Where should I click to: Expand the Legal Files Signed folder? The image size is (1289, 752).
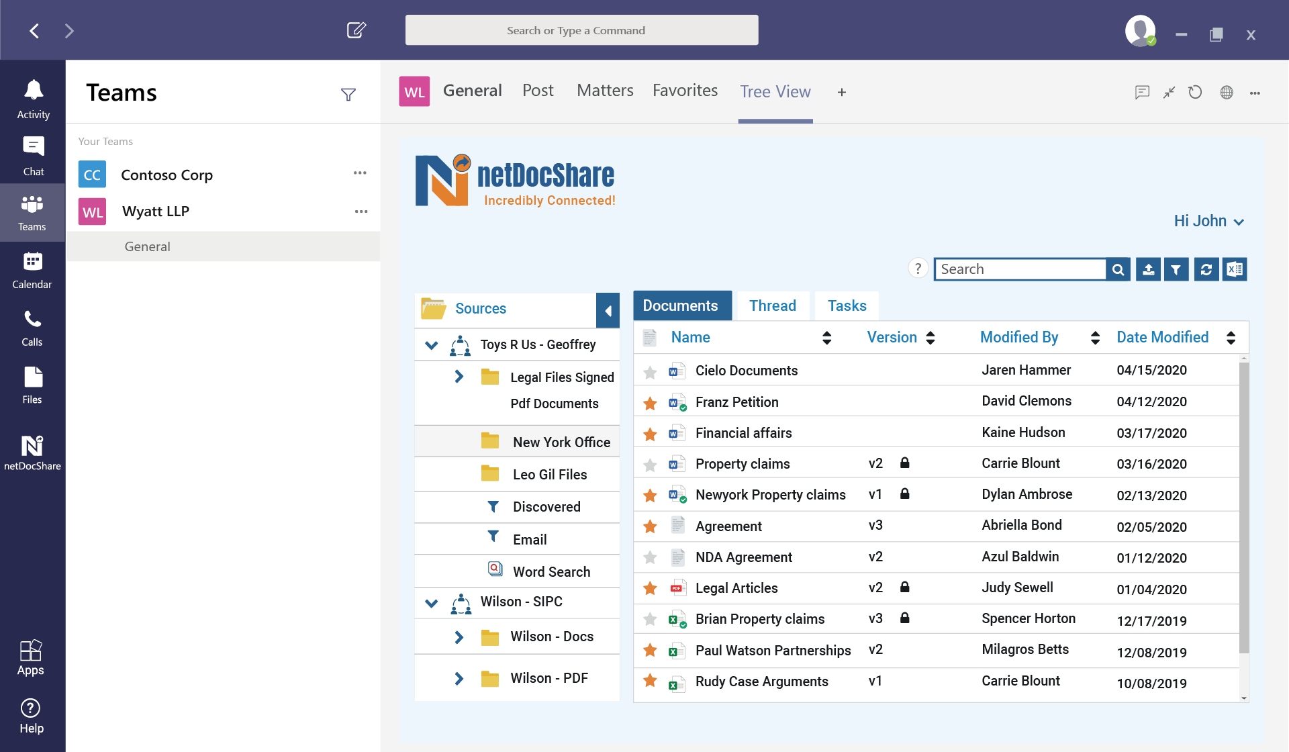459,377
